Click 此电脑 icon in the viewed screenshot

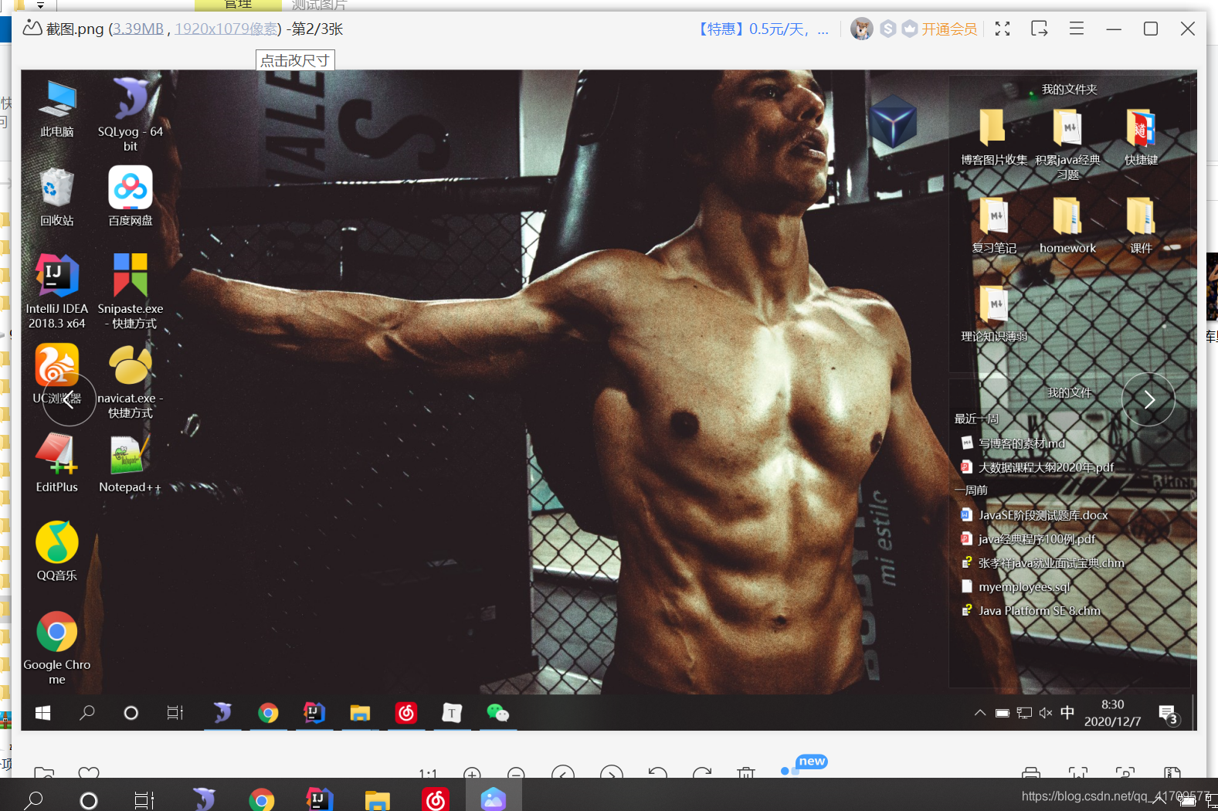[57, 109]
